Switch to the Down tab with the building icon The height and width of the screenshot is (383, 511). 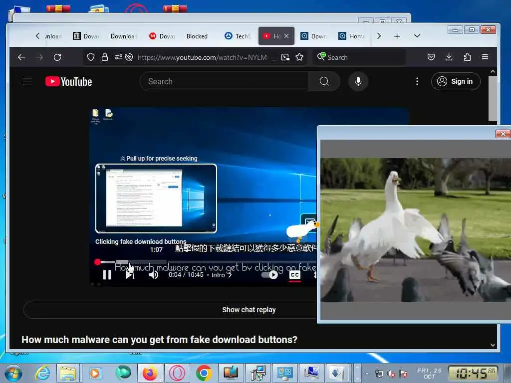(86, 36)
